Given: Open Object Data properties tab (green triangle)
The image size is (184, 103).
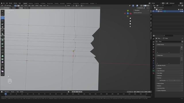Looking at the screenshot, I should [x=153, y=71].
